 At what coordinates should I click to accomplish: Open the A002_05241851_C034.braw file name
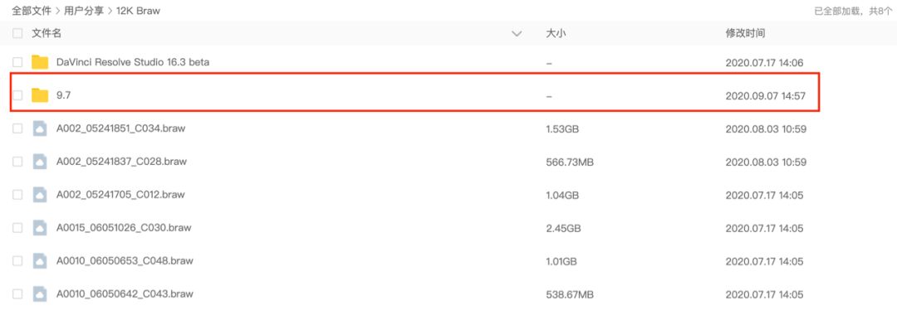(x=120, y=129)
